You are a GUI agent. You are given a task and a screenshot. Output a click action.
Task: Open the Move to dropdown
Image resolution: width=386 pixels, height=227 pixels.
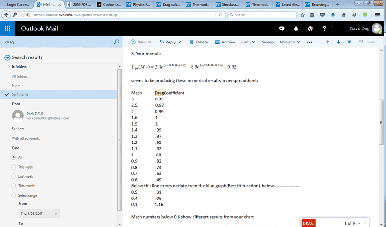289,42
